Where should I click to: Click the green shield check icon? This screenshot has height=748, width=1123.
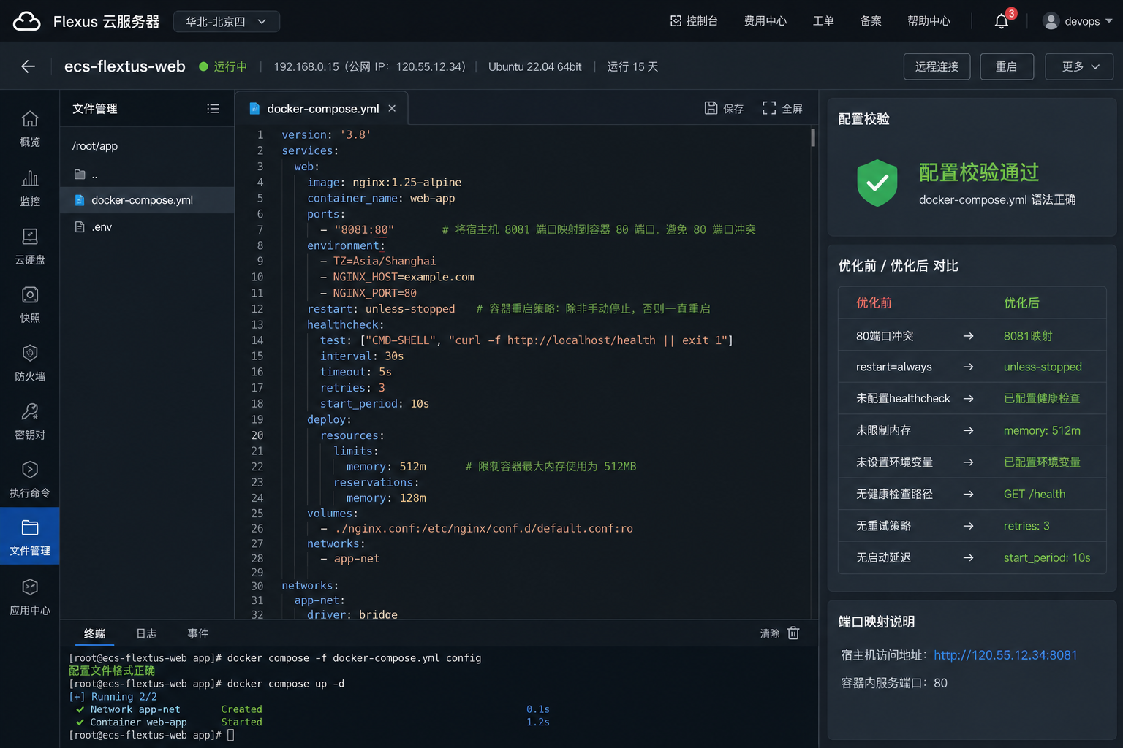click(877, 183)
